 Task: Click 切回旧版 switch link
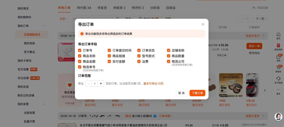260,8
